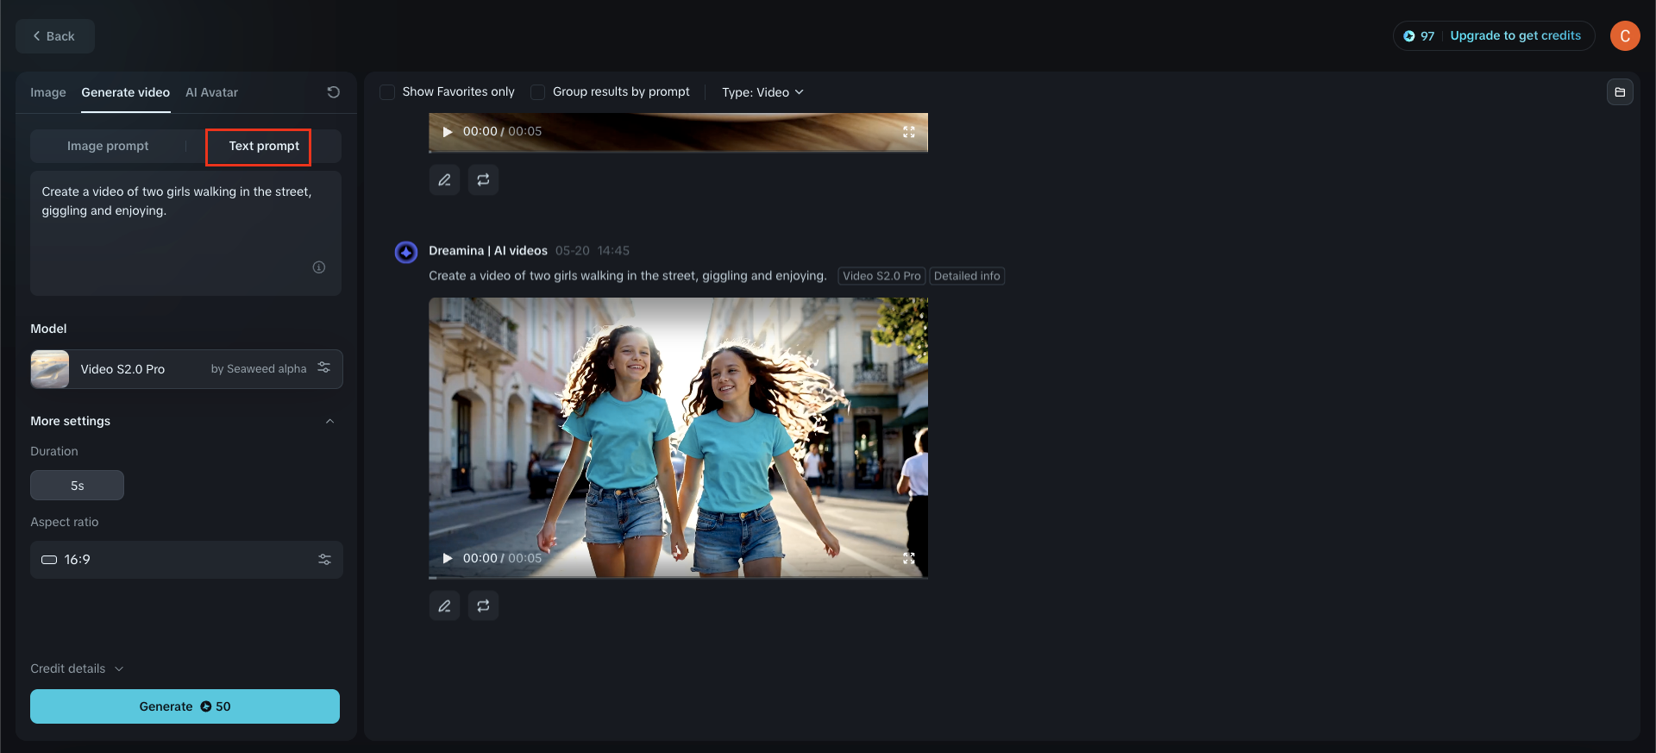Switch to the AI Avatar tab
Screen dimensions: 1656x753
[x=211, y=92]
